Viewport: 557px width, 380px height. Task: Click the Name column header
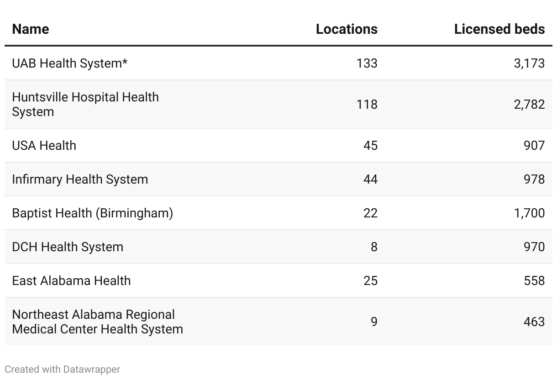[x=31, y=29]
